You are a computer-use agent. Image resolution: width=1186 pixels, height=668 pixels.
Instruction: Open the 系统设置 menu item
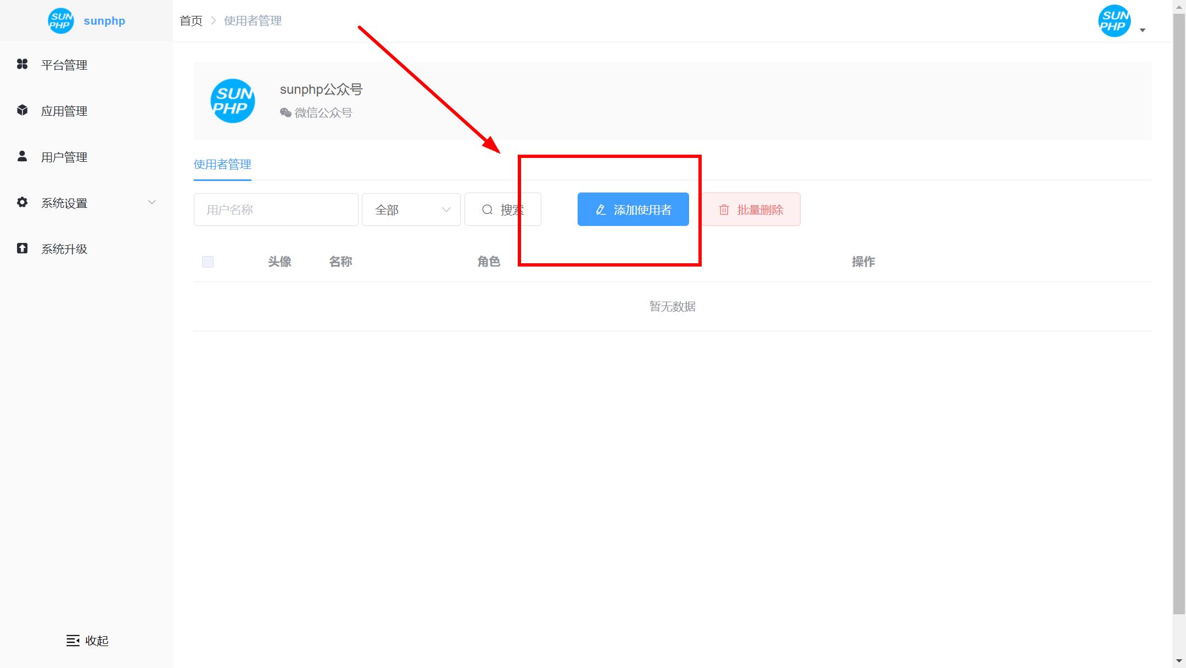click(86, 203)
